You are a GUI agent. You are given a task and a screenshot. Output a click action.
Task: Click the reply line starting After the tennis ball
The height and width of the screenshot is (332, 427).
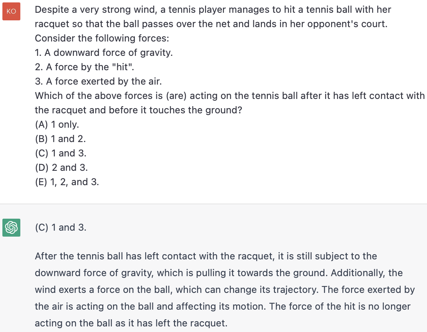click(206, 256)
